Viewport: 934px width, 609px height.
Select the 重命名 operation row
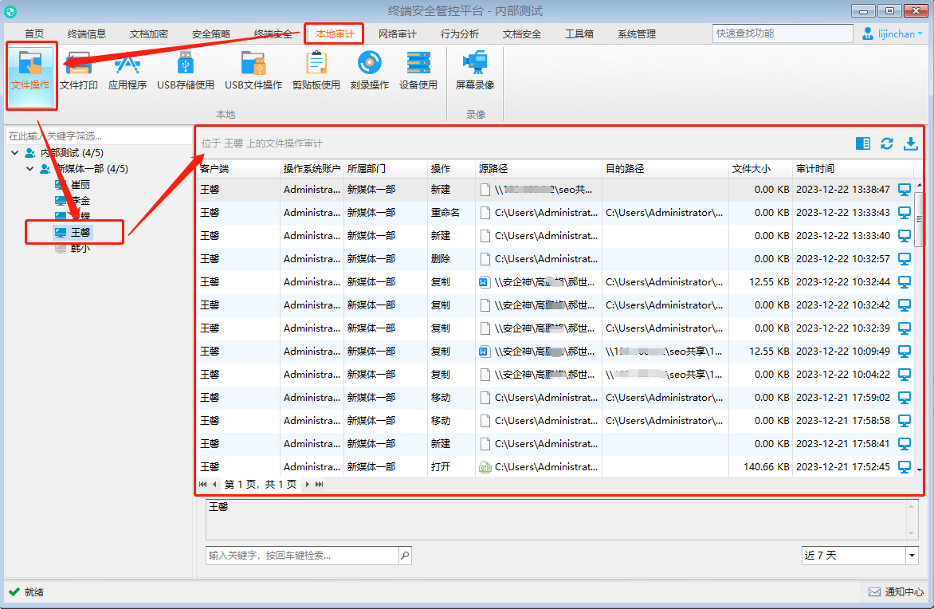(555, 213)
